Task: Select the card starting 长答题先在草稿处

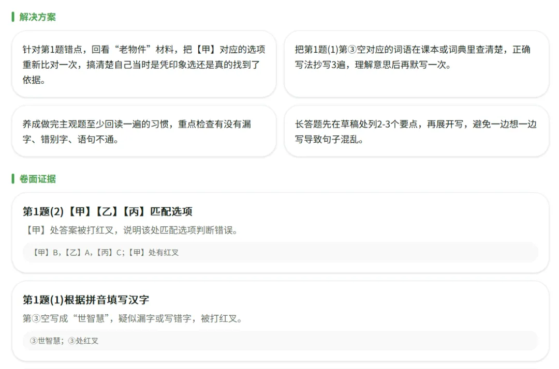Action: 416,131
